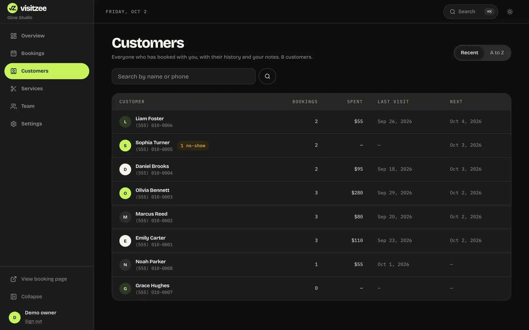Click the Settings gear icon
The height and width of the screenshot is (330, 529).
[14, 124]
